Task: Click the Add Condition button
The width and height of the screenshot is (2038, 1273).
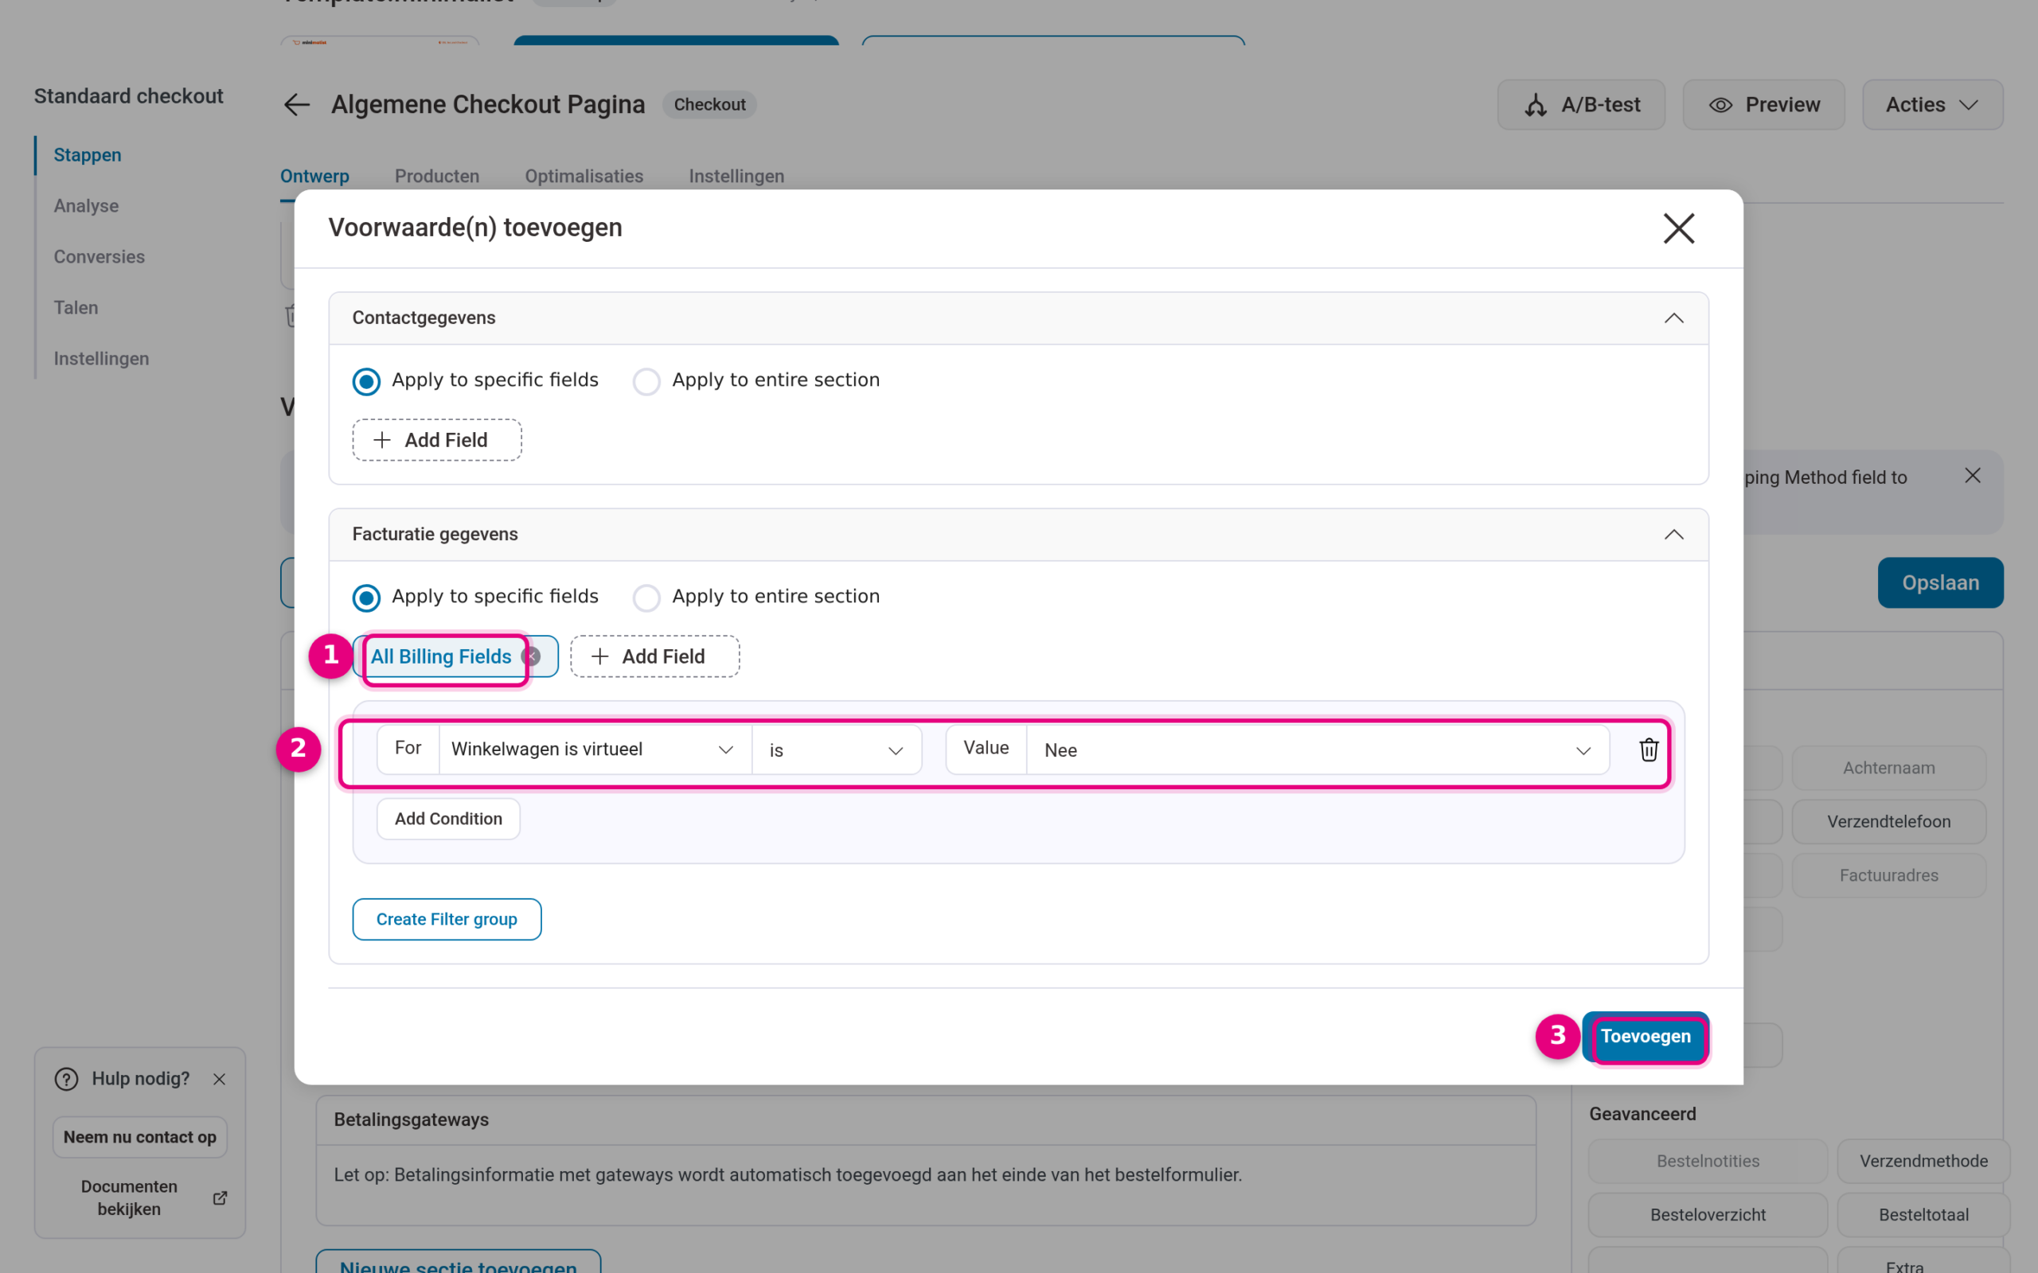Action: point(448,819)
